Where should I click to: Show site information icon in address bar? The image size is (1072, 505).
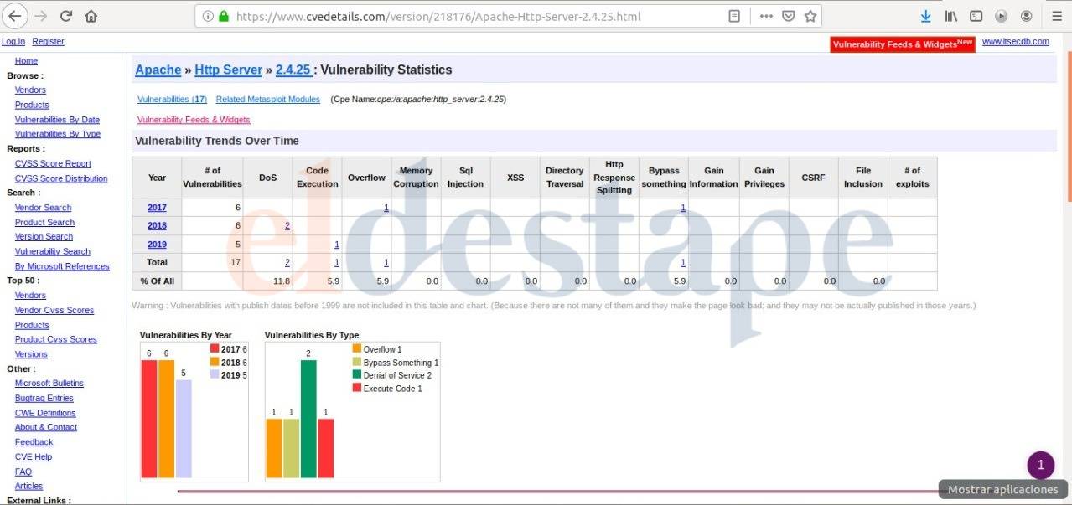(x=208, y=16)
